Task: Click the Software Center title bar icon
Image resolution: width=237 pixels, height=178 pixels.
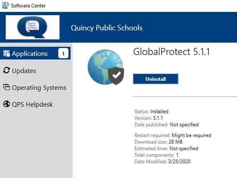Action: pyautogui.click(x=5, y=5)
